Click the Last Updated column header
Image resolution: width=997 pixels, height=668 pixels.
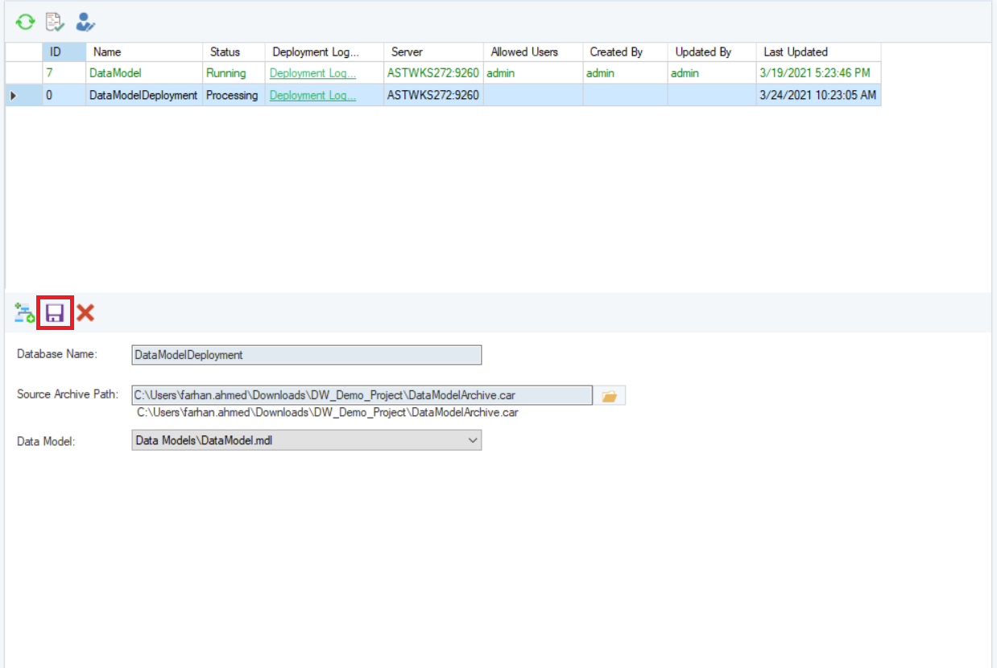795,52
